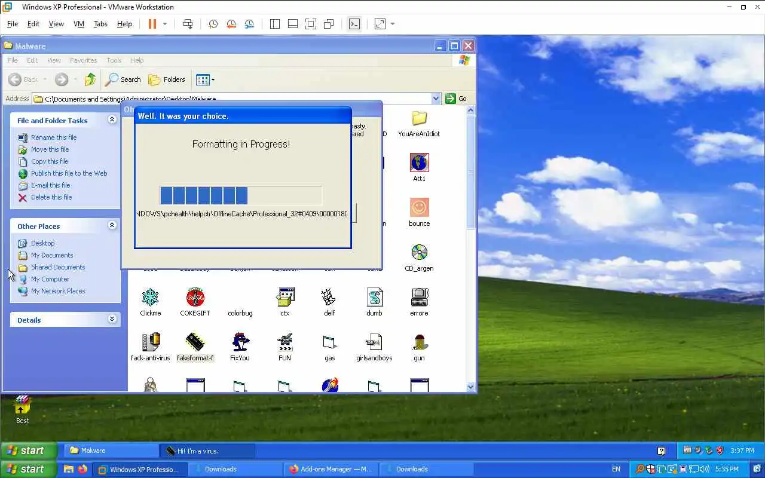Select the ctx file icon
This screenshot has height=478, width=765.
(x=285, y=297)
